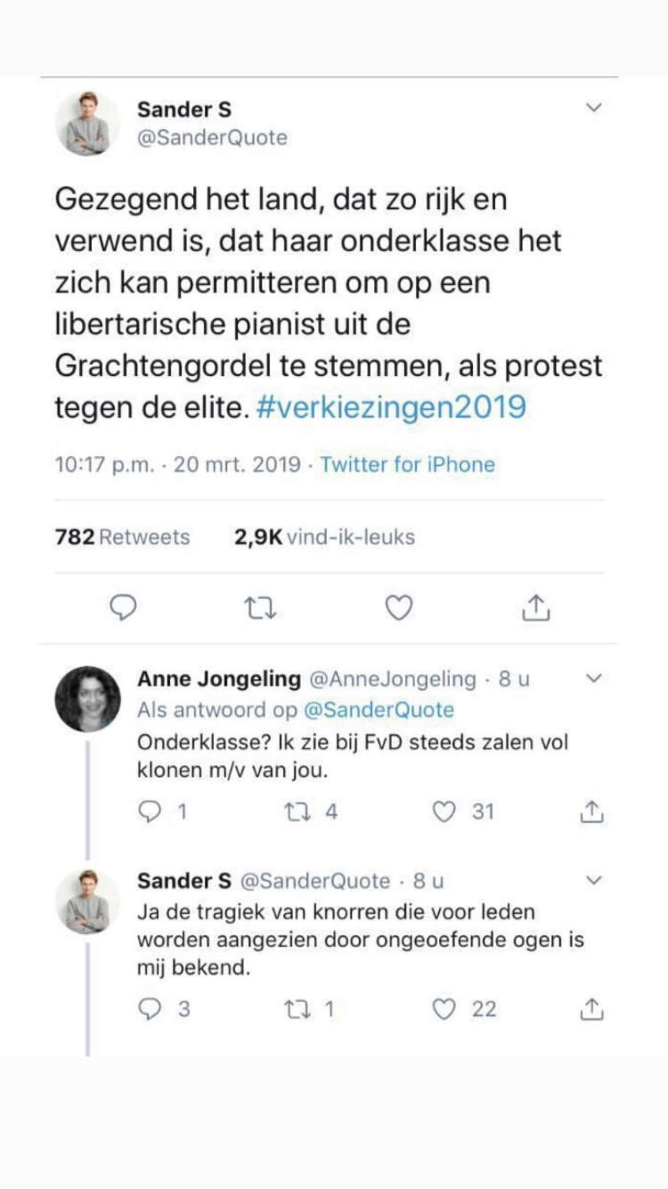The width and height of the screenshot is (668, 1189).
Task: Open Anne Jongeling's profile picture
Action: (88, 699)
